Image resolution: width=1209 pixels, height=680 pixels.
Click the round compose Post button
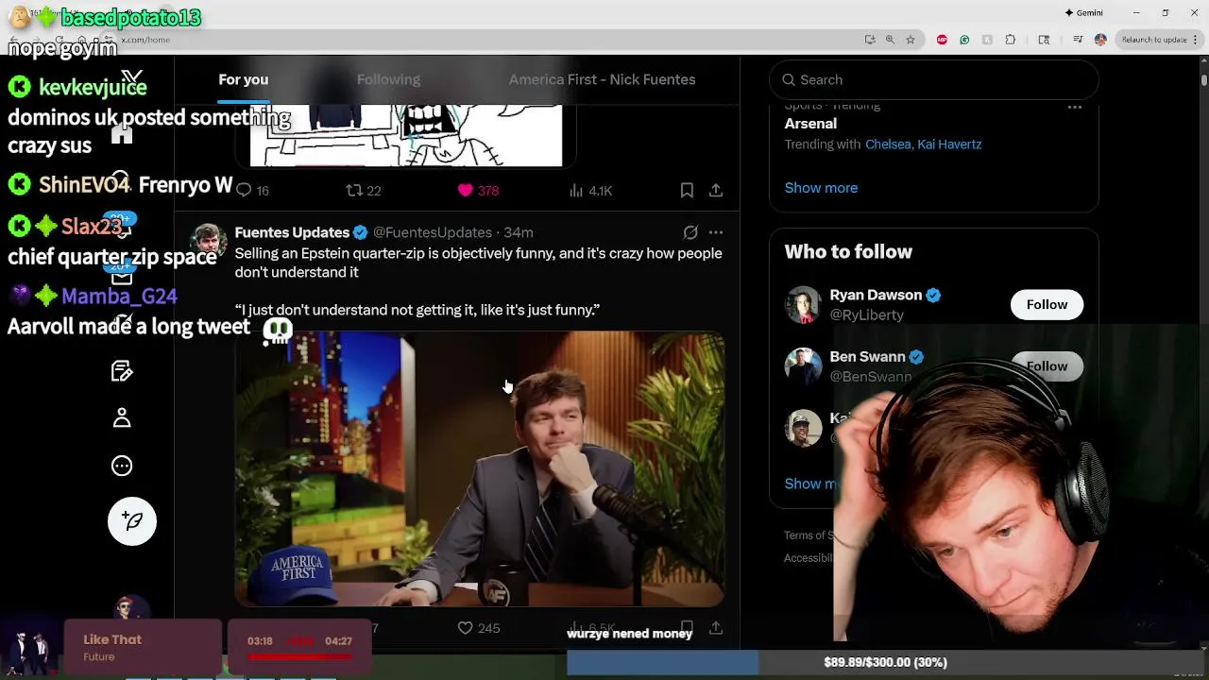pyautogui.click(x=132, y=521)
